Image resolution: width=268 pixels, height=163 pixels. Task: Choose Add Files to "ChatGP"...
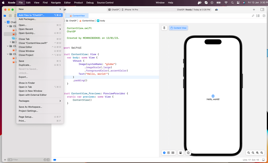point(40,15)
